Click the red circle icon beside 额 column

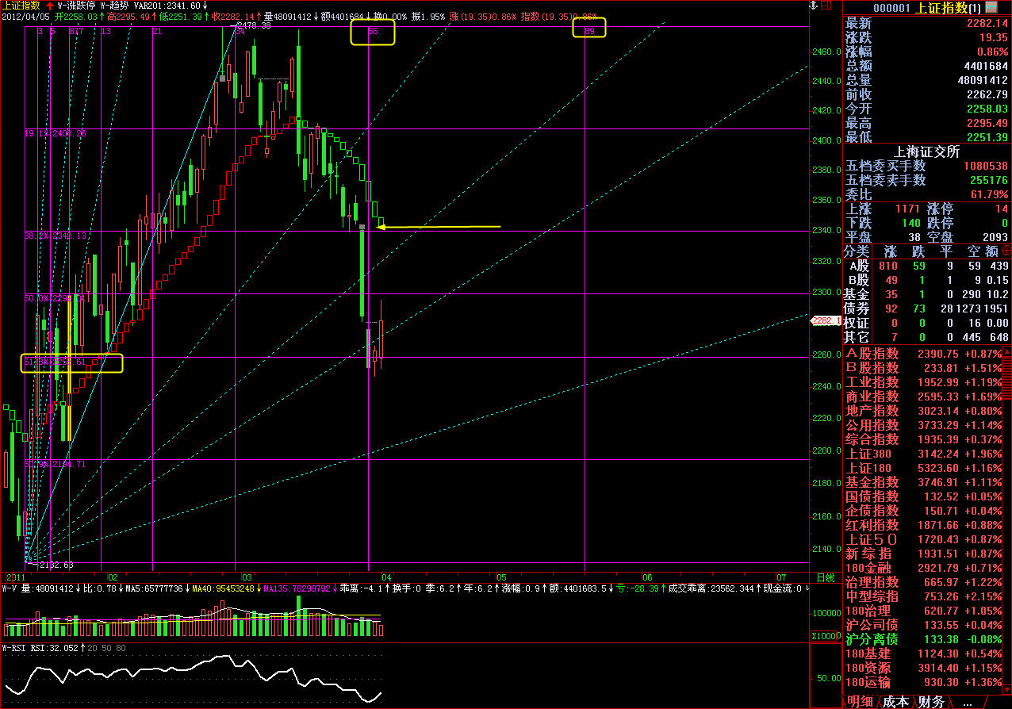click(x=1006, y=251)
